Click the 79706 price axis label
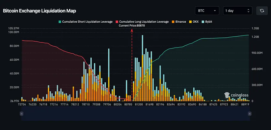 (x=107, y=105)
